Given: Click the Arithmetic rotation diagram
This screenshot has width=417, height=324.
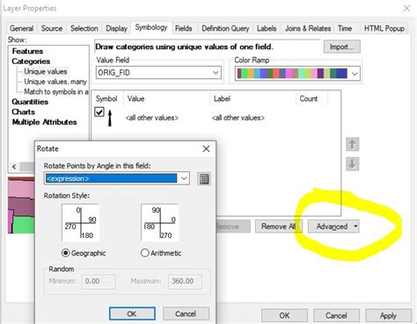Looking at the screenshot, I should 160,223.
